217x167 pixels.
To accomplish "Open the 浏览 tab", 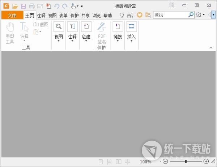I will (97, 16).
